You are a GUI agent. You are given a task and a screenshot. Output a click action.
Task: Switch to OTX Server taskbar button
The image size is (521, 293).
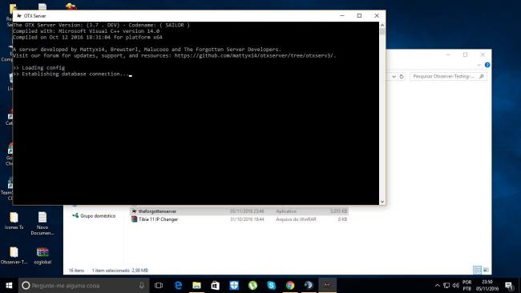click(x=327, y=285)
